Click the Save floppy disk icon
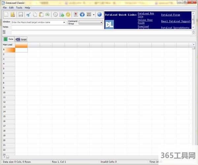Viewport: 198px width, 165px height. 20,15
